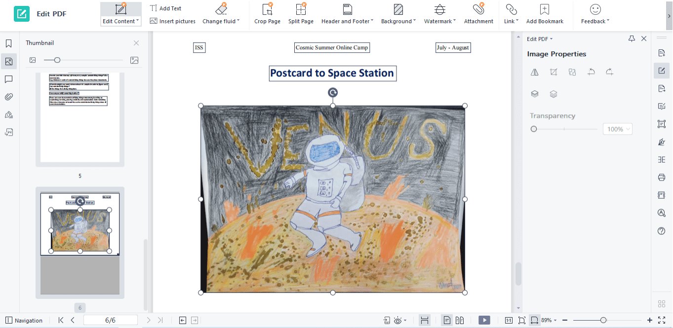The image size is (673, 328).
Task: Toggle the Navigation pane button
Action: click(x=24, y=320)
